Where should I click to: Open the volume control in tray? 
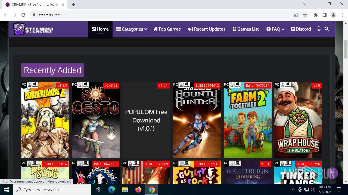tap(313, 190)
